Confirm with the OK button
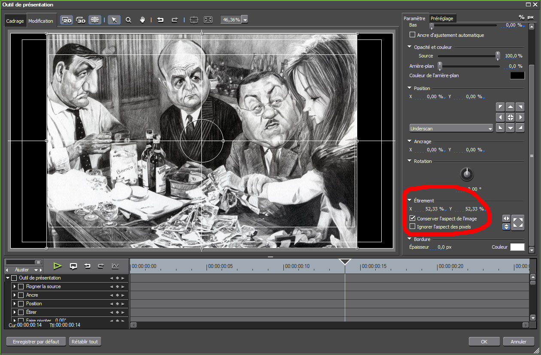 [484, 342]
